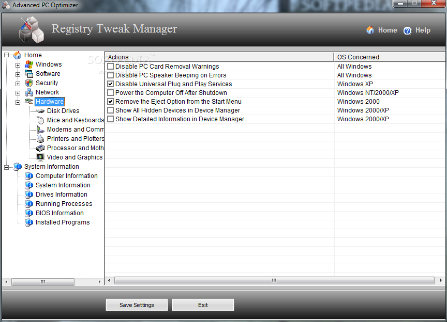Collapse the Home root tree node

[x=6, y=55]
